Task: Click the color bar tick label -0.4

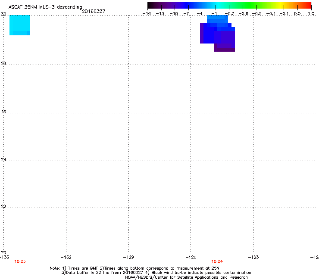Action: tap(271, 14)
